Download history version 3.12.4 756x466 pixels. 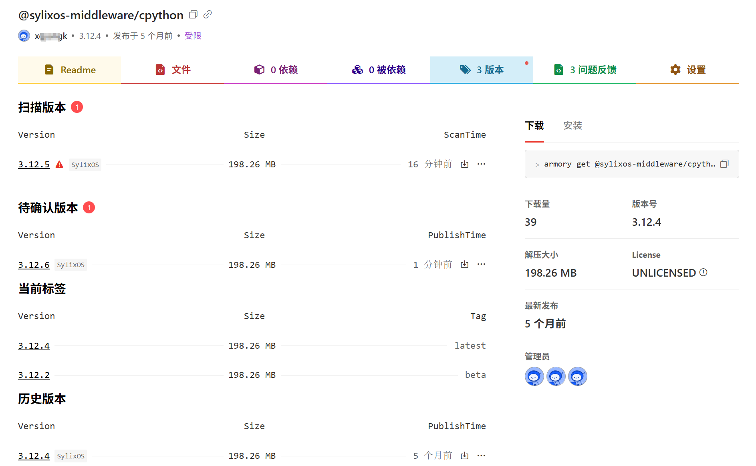point(464,456)
